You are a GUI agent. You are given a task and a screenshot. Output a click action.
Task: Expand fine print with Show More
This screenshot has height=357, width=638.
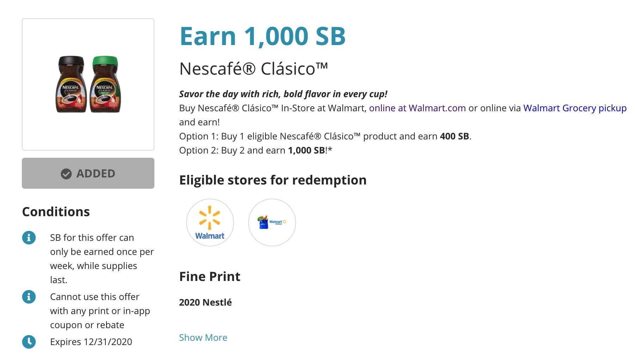tap(203, 337)
